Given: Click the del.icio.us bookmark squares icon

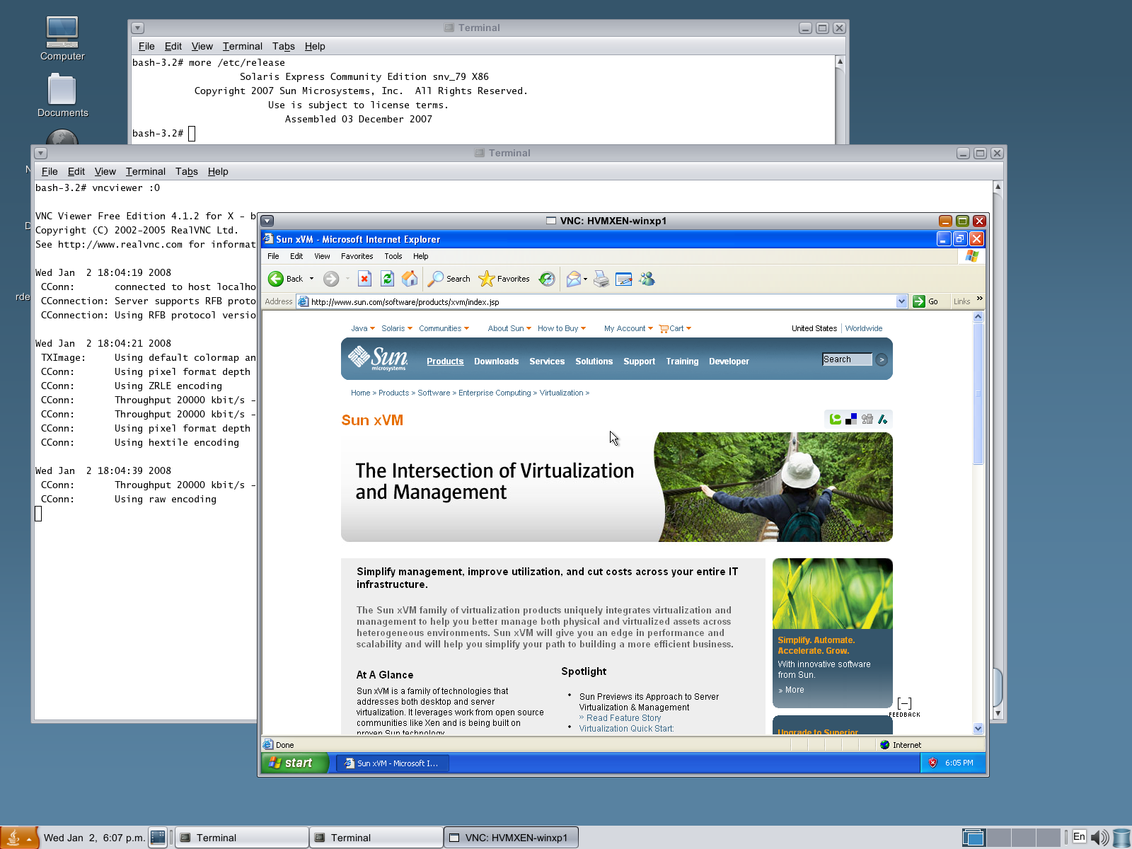Looking at the screenshot, I should pos(851,419).
